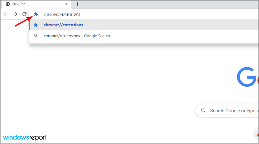
Task: Click the Chrome favicon on the New Tab tab
Action: [8, 4]
